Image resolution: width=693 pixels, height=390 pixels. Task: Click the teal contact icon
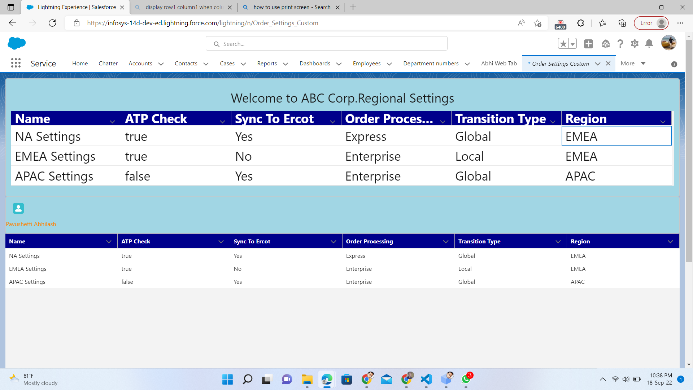[x=18, y=208]
